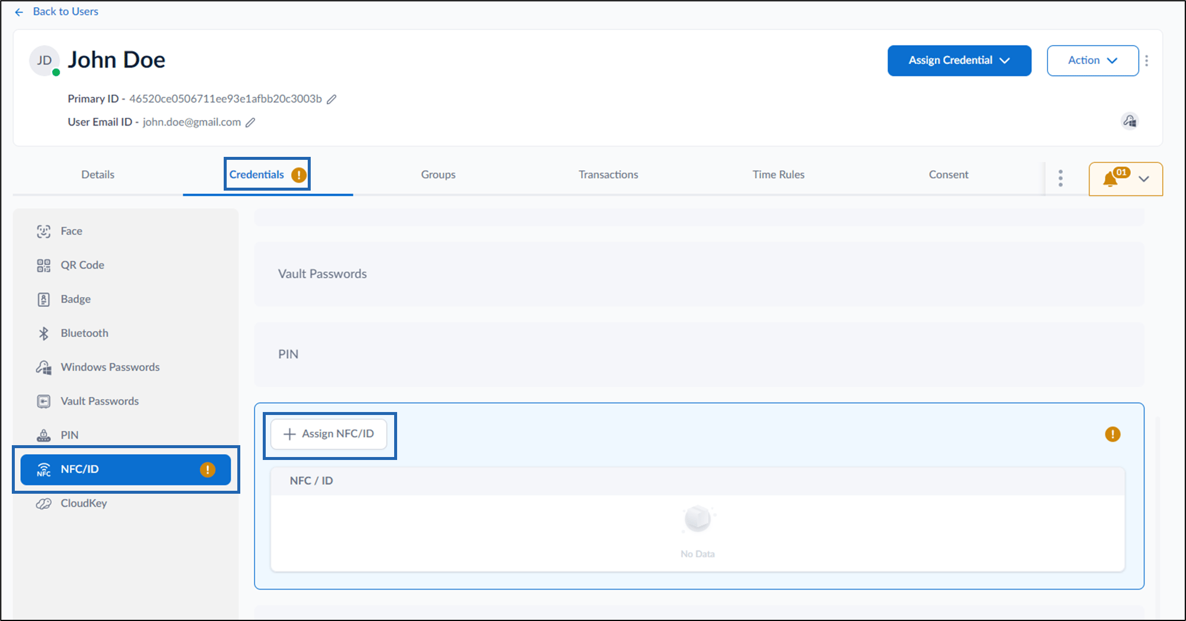Image resolution: width=1186 pixels, height=621 pixels.
Task: Select QR Code credential in sidebar
Action: point(125,265)
